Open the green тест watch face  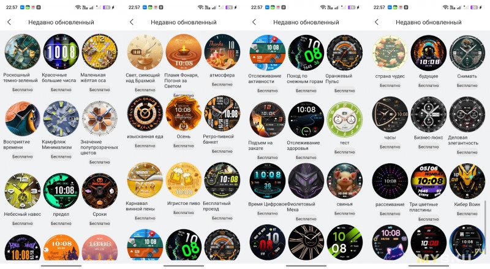(x=345, y=119)
